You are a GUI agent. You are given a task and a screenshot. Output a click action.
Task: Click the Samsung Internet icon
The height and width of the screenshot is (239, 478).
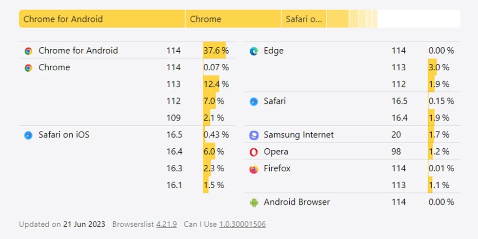tap(254, 135)
